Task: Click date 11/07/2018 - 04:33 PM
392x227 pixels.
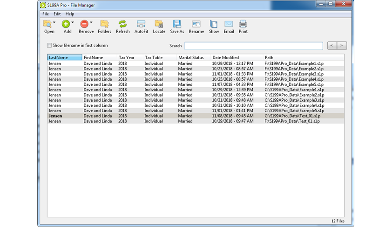Action: [x=232, y=84]
